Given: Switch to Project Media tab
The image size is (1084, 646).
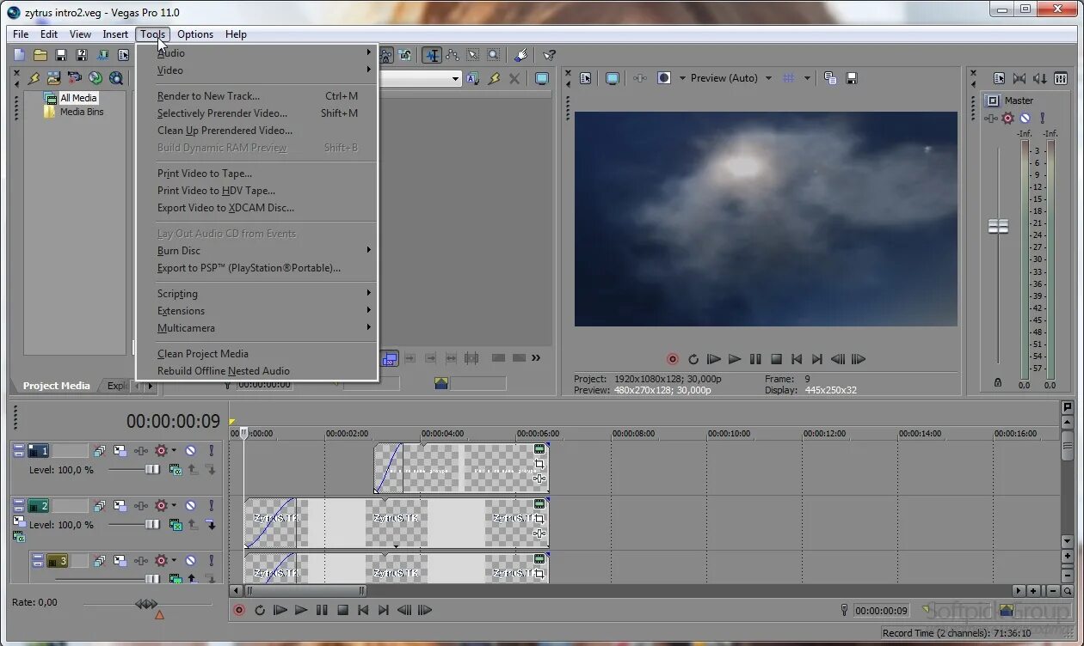Looking at the screenshot, I should pos(56,386).
